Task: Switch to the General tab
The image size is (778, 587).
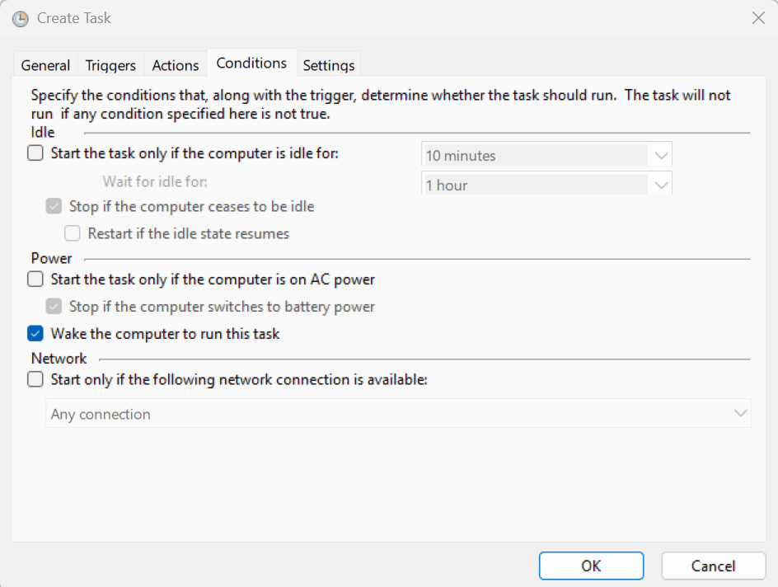Action: pyautogui.click(x=45, y=64)
